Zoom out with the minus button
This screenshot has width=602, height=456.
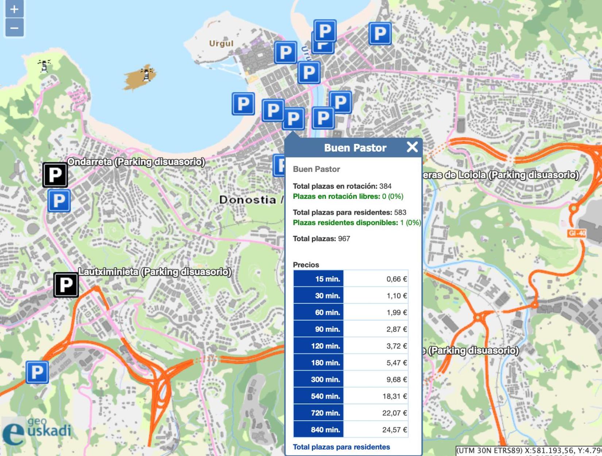click(14, 28)
